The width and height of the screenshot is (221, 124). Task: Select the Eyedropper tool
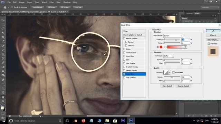(x=3, y=41)
